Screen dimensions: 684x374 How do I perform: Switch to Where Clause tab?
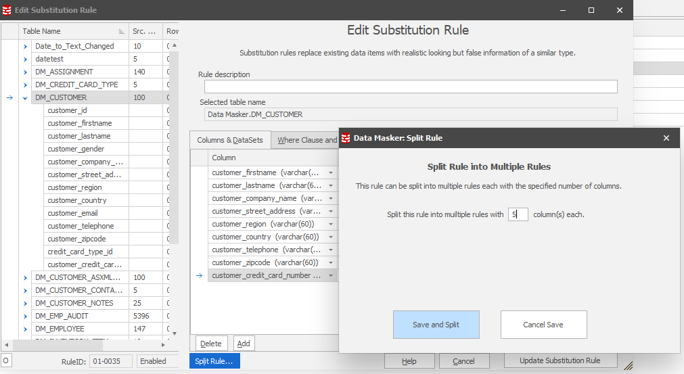click(306, 140)
